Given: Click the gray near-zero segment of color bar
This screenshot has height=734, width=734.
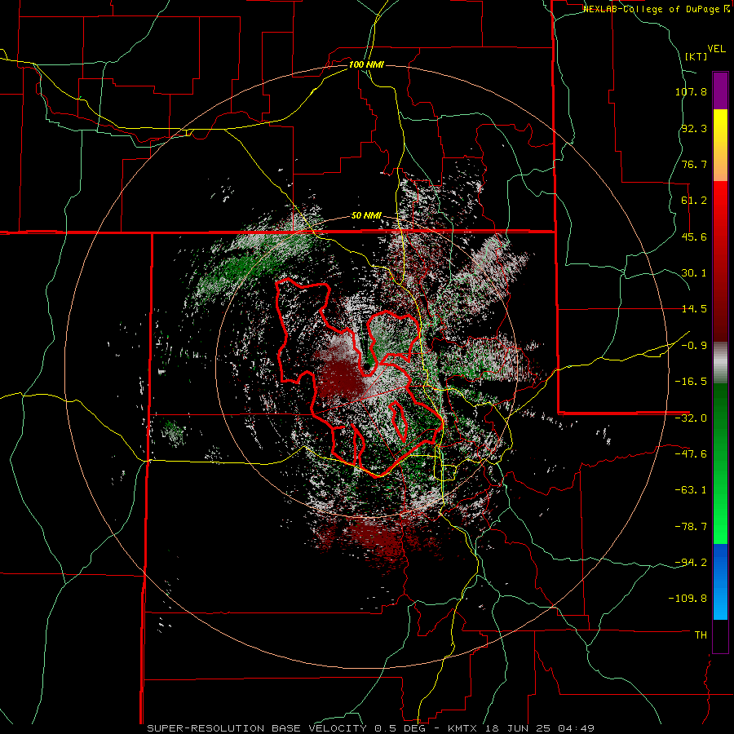Looking at the screenshot, I should [x=720, y=363].
